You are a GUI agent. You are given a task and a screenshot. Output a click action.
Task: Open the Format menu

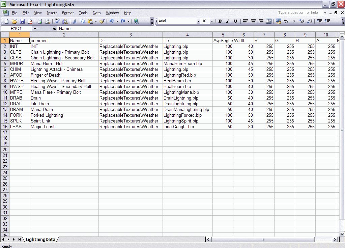tap(68, 13)
